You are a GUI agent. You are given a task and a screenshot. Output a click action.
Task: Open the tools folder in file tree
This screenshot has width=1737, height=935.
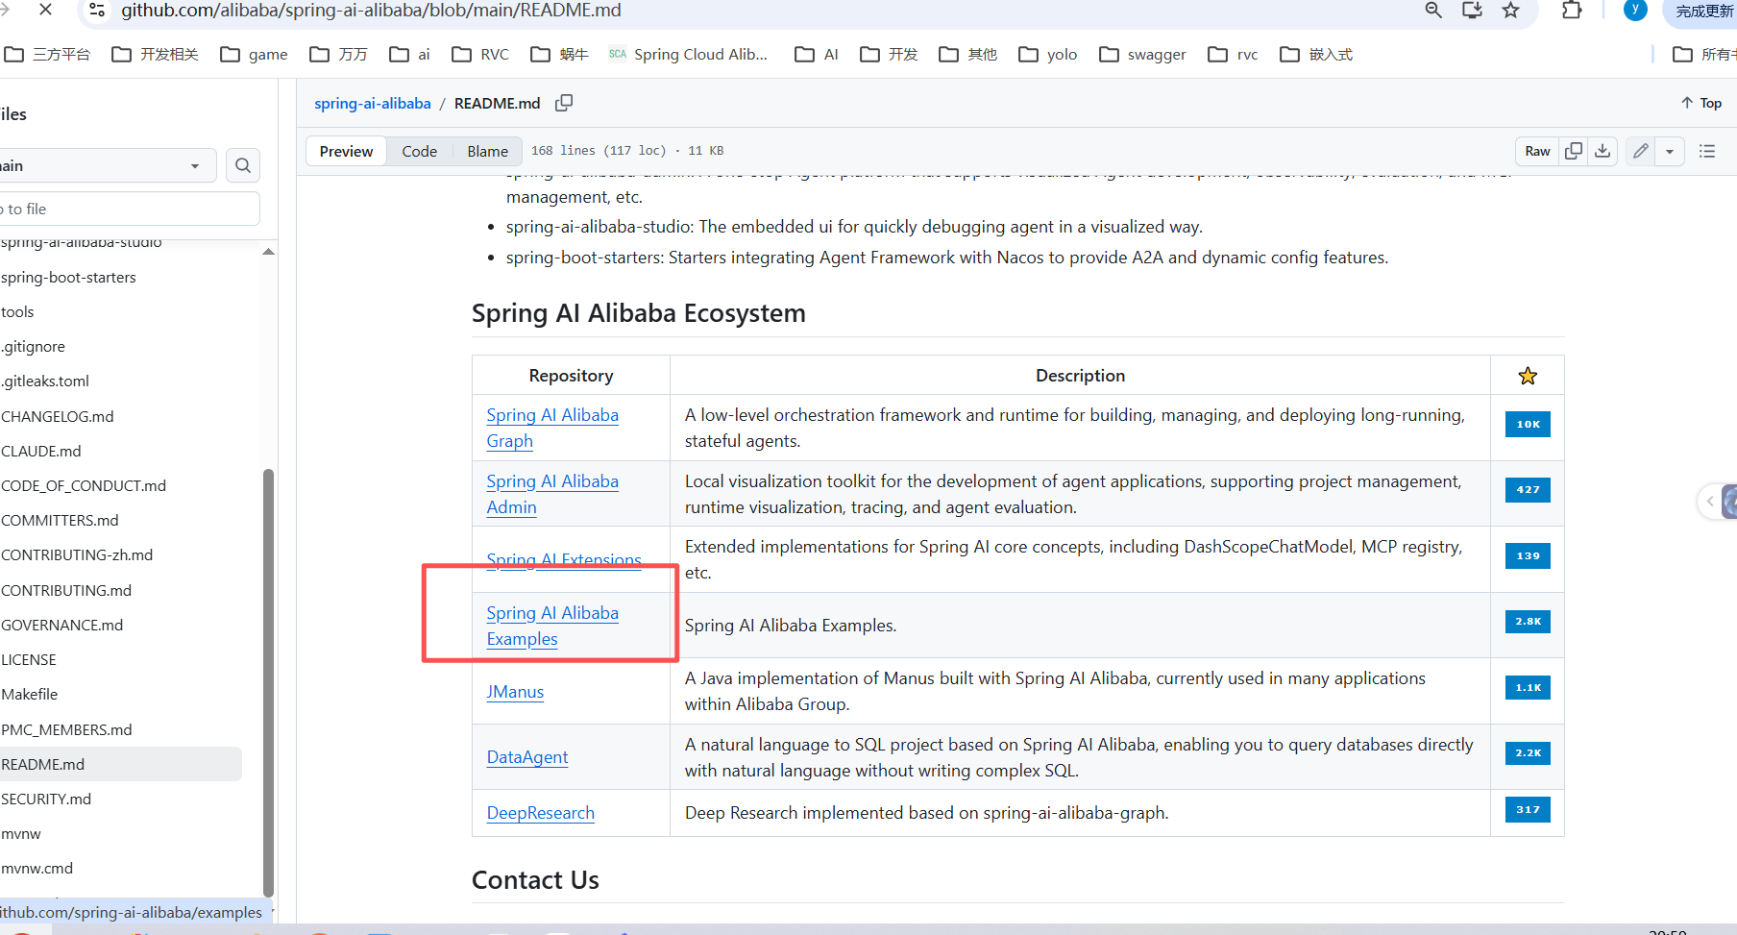pos(18,311)
